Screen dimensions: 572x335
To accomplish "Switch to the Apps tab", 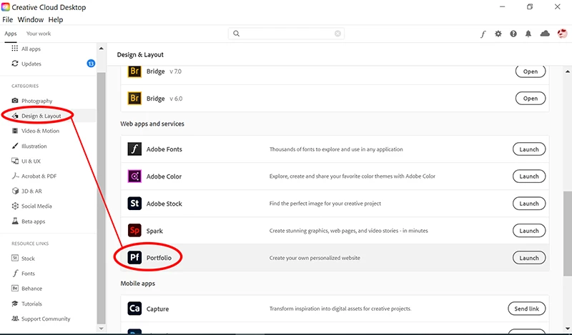I will tap(11, 34).
